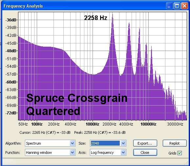Click the Spectrum algorithm combo box

tap(50, 143)
